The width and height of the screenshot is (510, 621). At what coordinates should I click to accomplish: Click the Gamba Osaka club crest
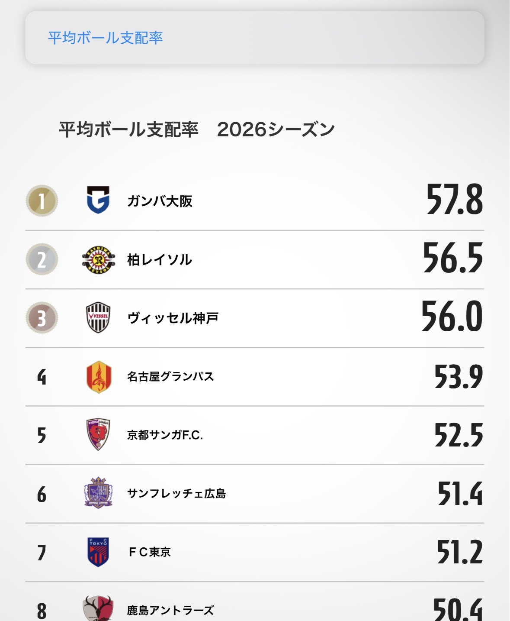tap(98, 200)
